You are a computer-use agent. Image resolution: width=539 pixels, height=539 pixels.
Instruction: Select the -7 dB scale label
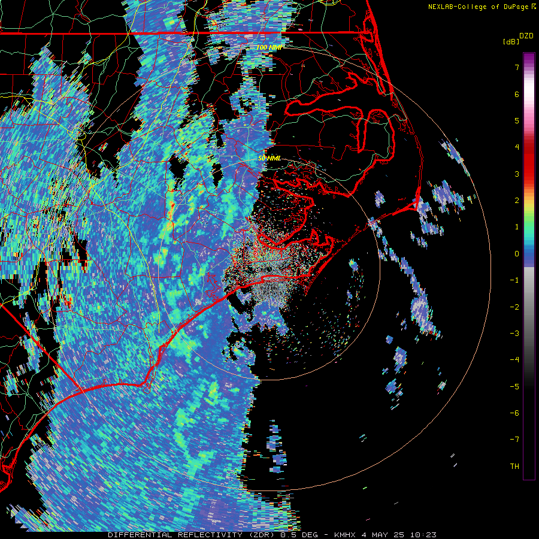tap(514, 440)
